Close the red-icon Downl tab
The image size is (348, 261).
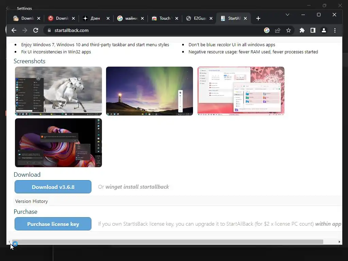pos(73,18)
